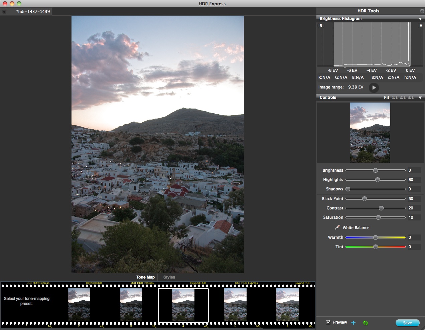Switch to the Styles tab
425x330 pixels.
[x=169, y=277]
